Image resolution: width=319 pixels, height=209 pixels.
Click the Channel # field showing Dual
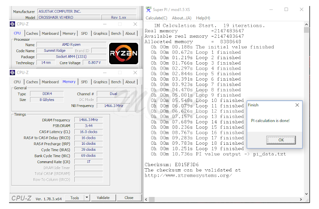coord(113,94)
